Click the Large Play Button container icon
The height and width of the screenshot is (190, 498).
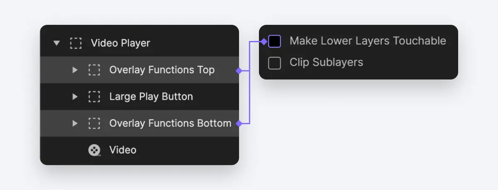tap(94, 97)
